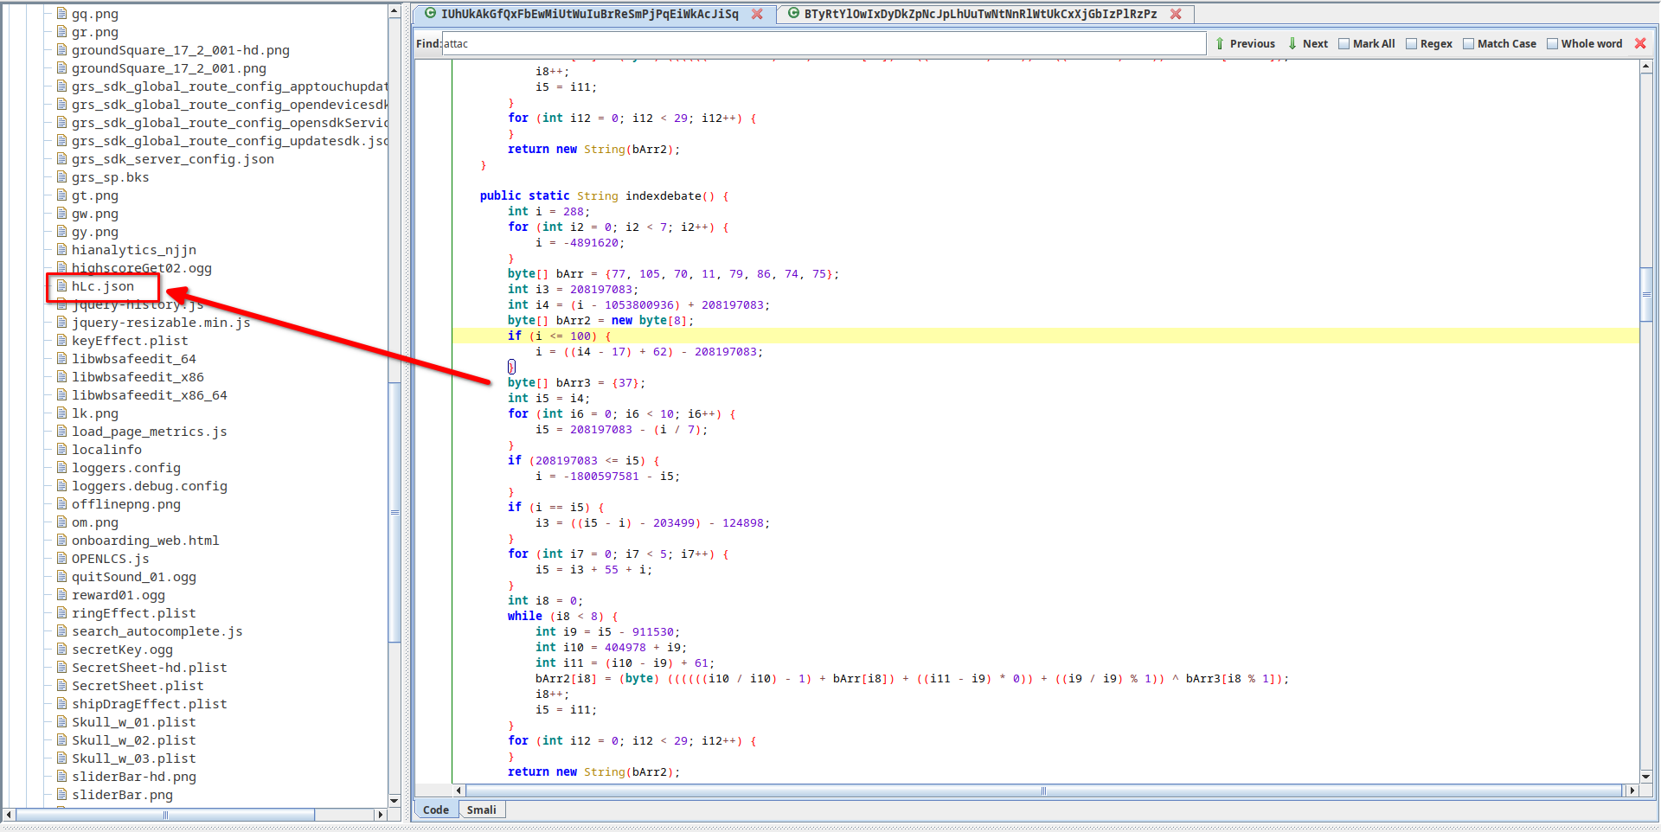Click the file tree horizontal scroll-left arrow

click(x=10, y=815)
